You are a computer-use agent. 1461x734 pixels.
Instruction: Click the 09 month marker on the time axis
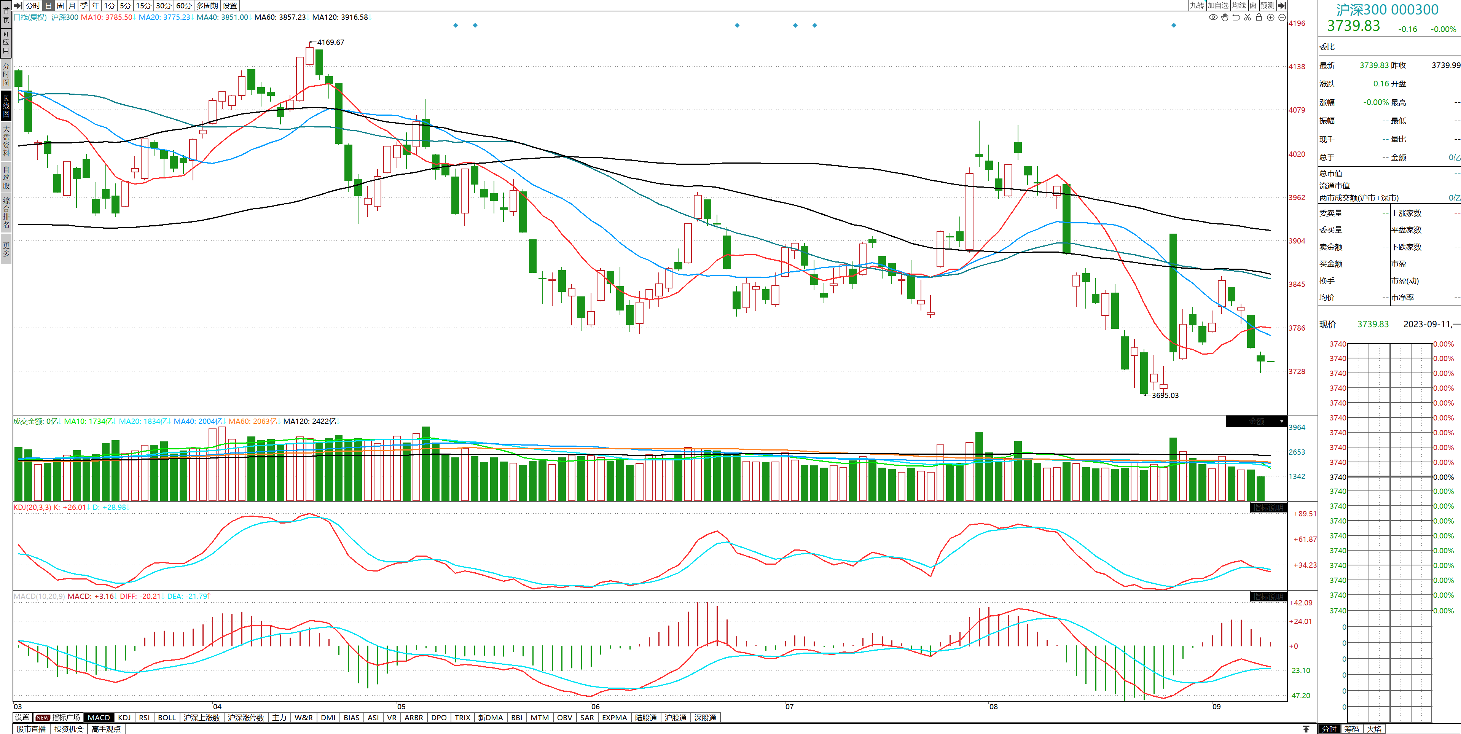tap(1216, 707)
